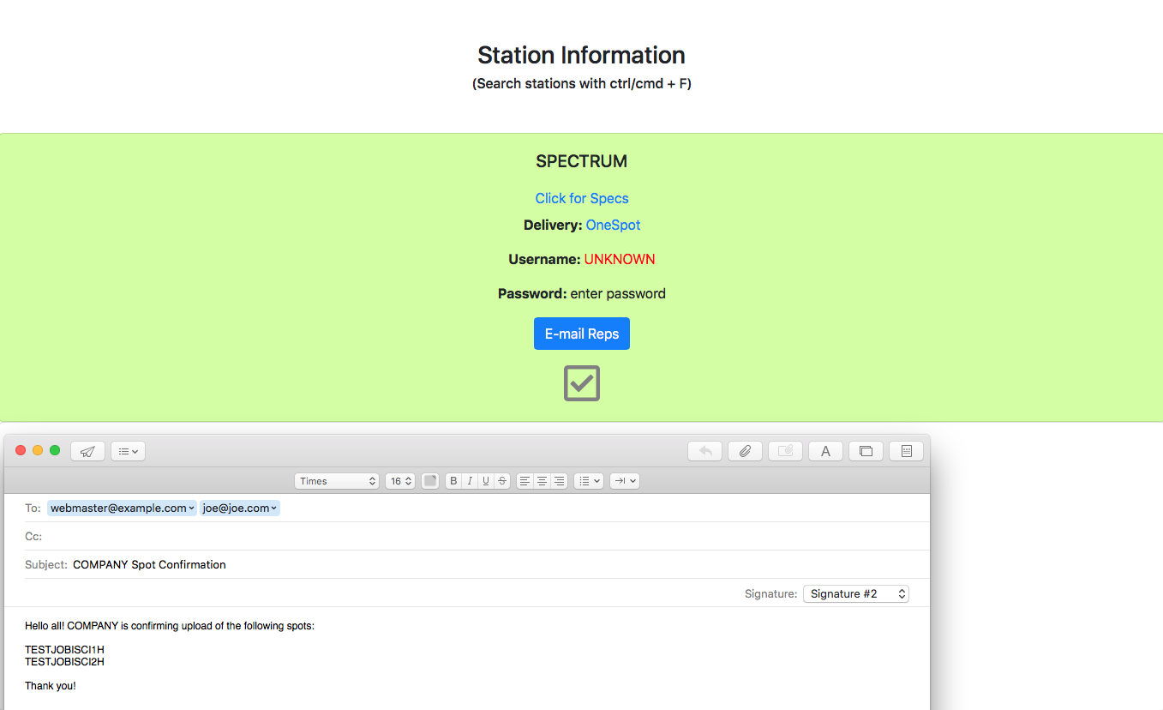Open the header fields list dropdown
The width and height of the screenshot is (1163, 710).
pos(129,451)
